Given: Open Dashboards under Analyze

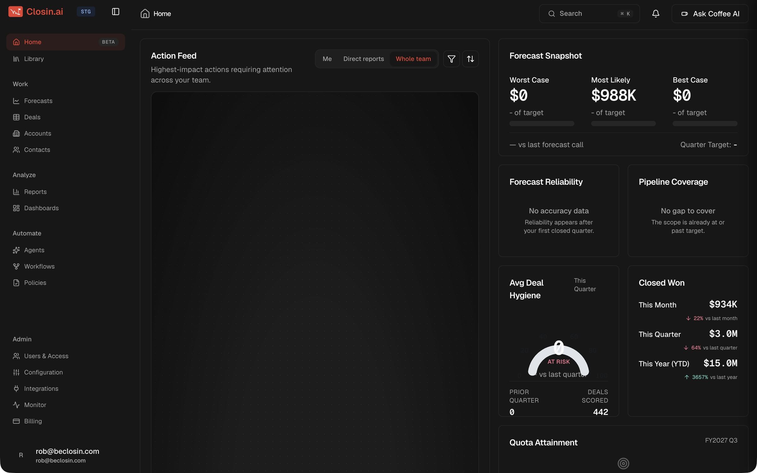Looking at the screenshot, I should [x=66, y=208].
